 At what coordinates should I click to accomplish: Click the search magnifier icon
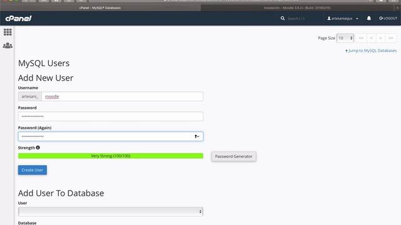point(283,18)
